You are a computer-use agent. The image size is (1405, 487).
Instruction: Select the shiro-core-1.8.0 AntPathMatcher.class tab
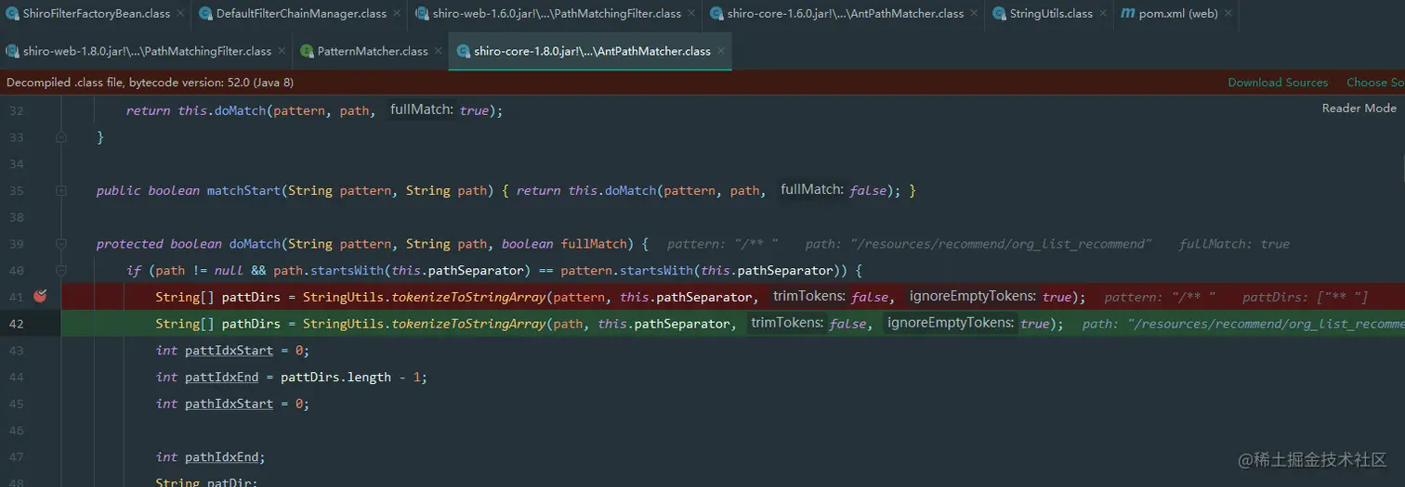[592, 51]
